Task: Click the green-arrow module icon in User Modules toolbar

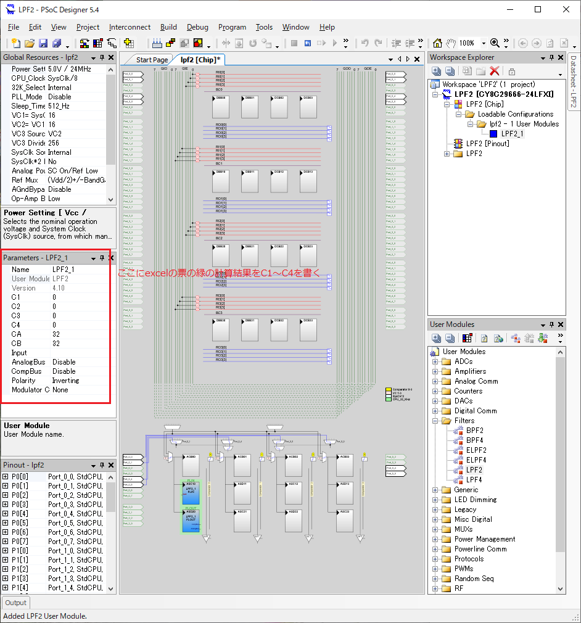Action: click(x=543, y=338)
